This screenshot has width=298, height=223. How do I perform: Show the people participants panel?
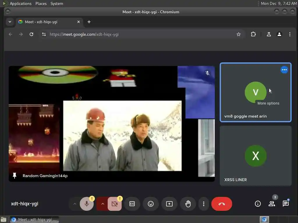click(272, 204)
